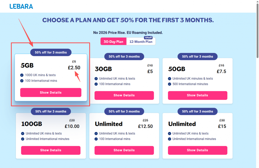Viewport: 259px width, 168px height.
Task: Click checkmark icon beside 1000 UK mins & texts
Action: [x=22, y=75]
